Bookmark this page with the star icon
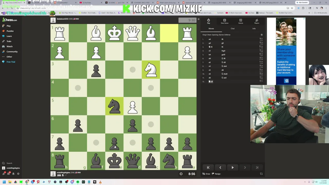This screenshot has height=185, width=329. click(x=292, y=8)
